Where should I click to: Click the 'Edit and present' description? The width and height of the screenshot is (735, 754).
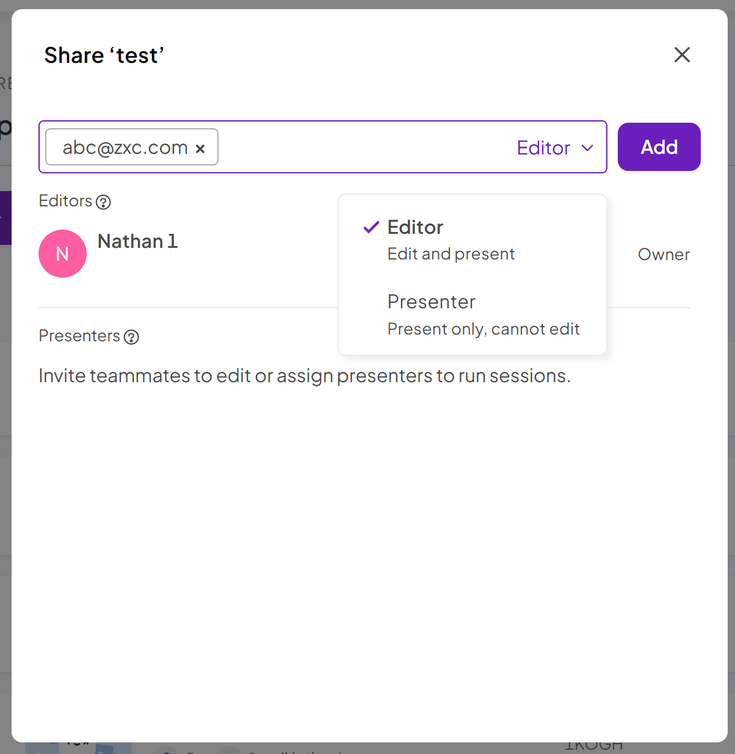[x=451, y=254]
